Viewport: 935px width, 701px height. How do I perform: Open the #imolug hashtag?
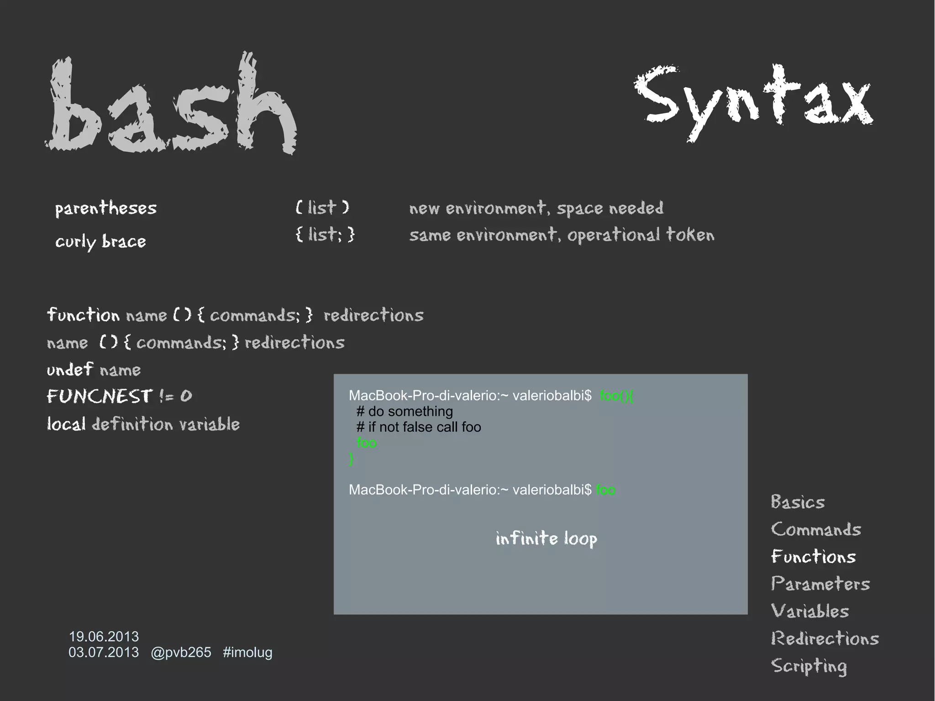tap(247, 653)
